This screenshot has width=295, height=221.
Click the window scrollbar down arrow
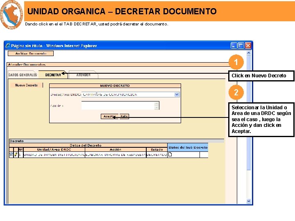tap(248, 201)
